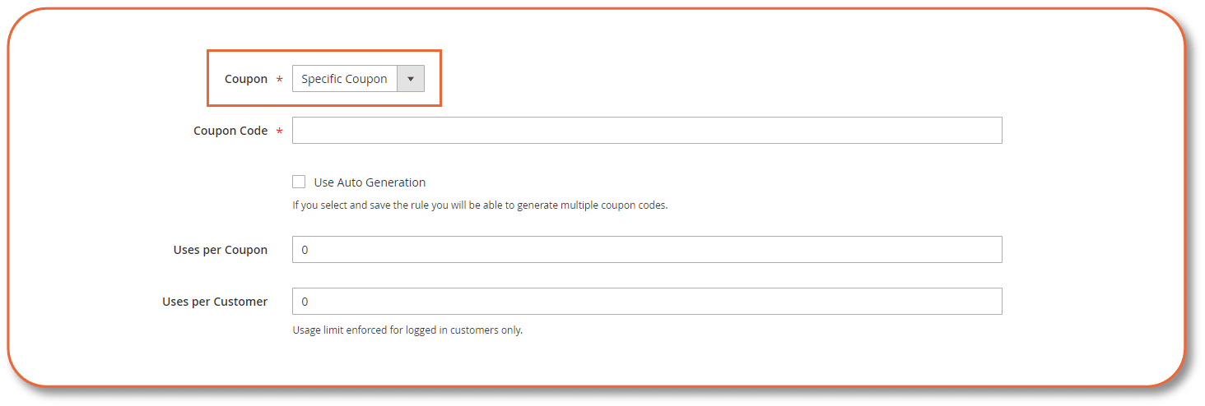Focus the Coupon Code input field
The width and height of the screenshot is (1205, 406).
click(646, 131)
